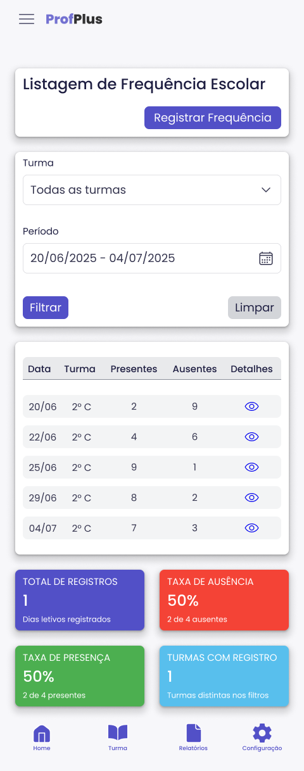
Task: View details for 20/06 record
Action: tap(252, 406)
